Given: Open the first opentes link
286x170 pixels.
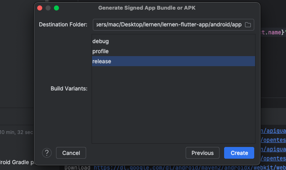Looking at the screenshot, I should [x=273, y=140].
